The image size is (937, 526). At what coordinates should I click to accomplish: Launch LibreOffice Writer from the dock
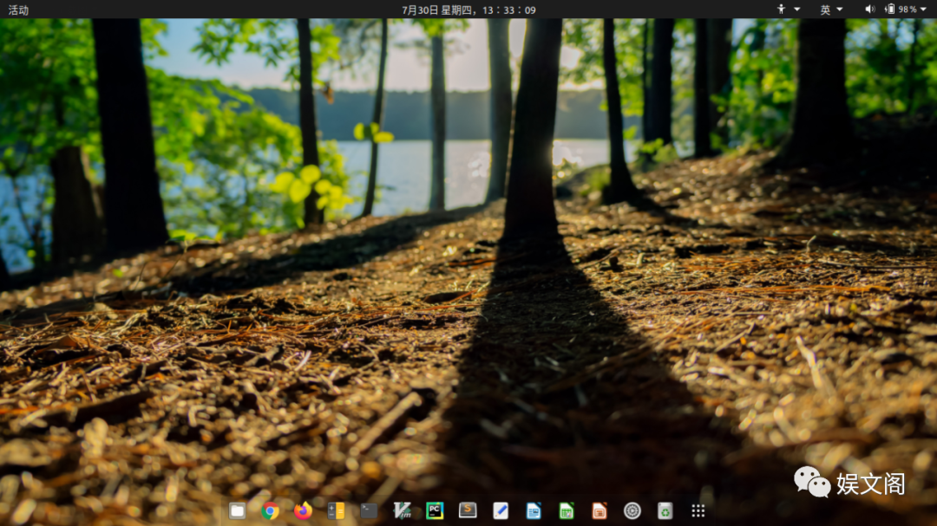533,510
